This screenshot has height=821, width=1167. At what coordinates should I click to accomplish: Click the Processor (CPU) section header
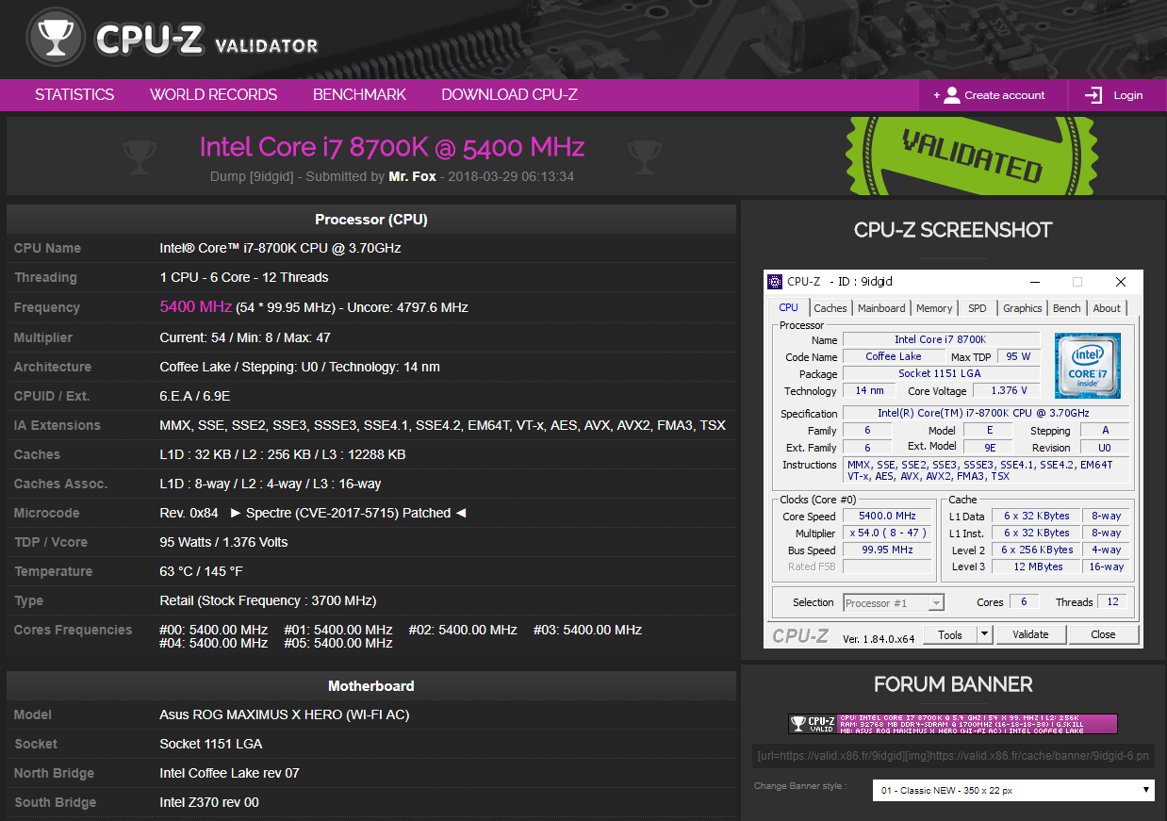coord(371,220)
